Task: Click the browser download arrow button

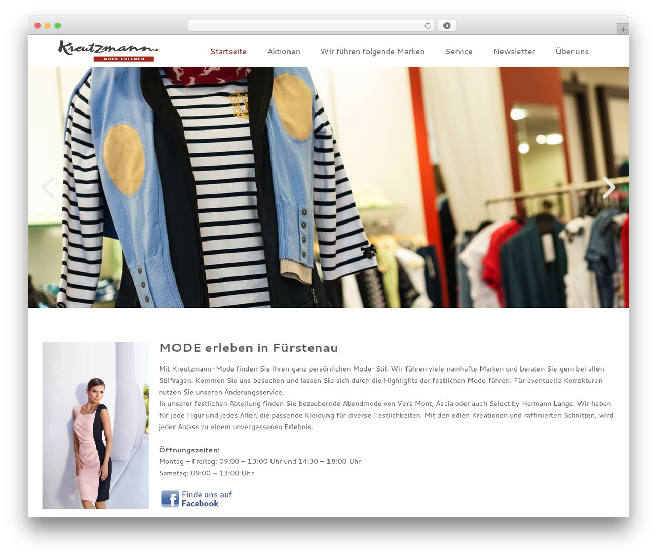Action: [x=447, y=26]
